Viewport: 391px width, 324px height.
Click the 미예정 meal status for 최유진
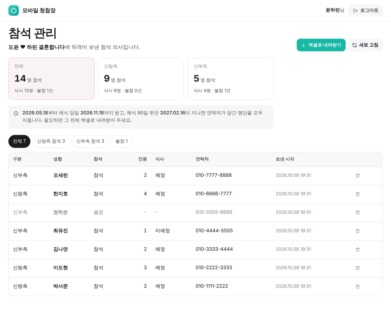tap(163, 231)
